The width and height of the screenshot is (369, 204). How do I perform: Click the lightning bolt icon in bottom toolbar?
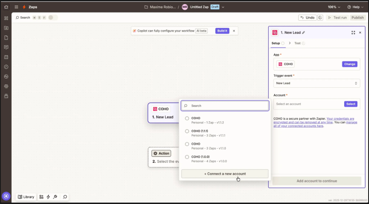[x=48, y=197]
